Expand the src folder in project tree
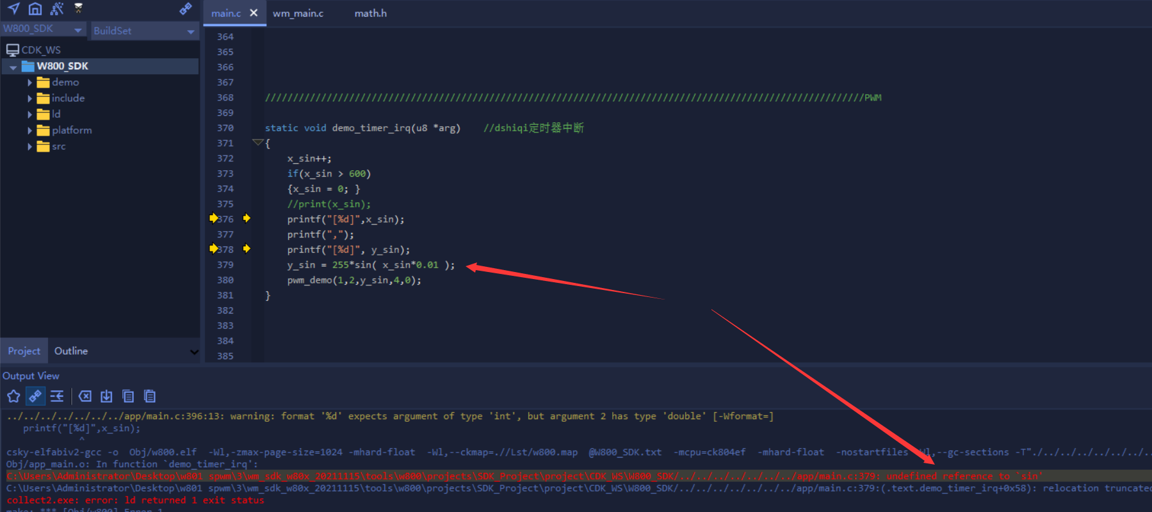The image size is (1152, 512). pos(29,147)
